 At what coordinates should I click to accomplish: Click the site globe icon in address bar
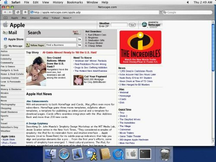pyautogui.click(x=32, y=12)
